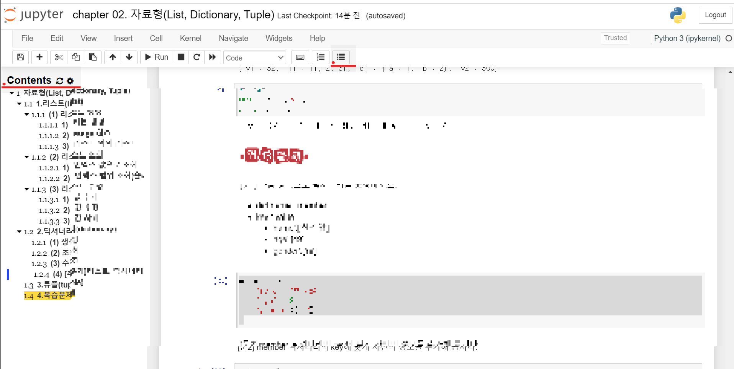Image resolution: width=734 pixels, height=369 pixels.
Task: Collapse the 1.1 리스트 section tree
Action: (x=19, y=104)
